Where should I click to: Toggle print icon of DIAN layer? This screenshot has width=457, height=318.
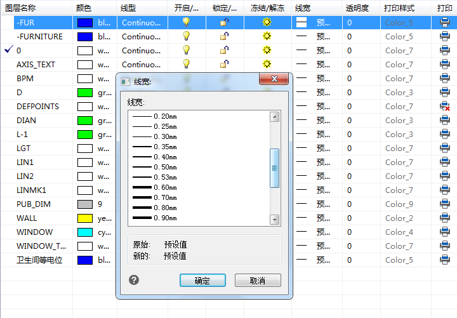point(444,121)
